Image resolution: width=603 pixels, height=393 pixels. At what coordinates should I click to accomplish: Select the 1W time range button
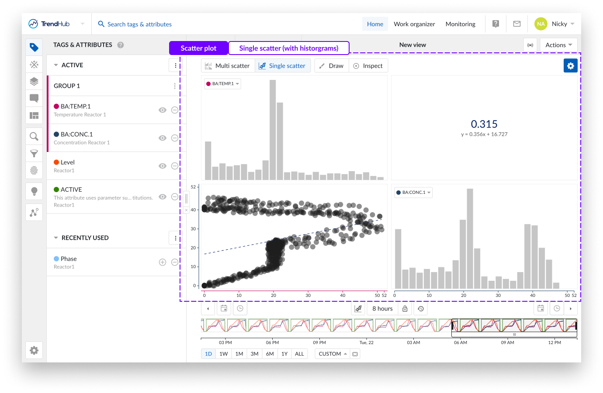[x=223, y=354]
